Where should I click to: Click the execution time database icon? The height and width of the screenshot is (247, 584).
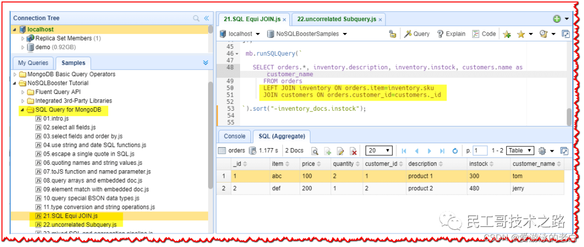[253, 151]
